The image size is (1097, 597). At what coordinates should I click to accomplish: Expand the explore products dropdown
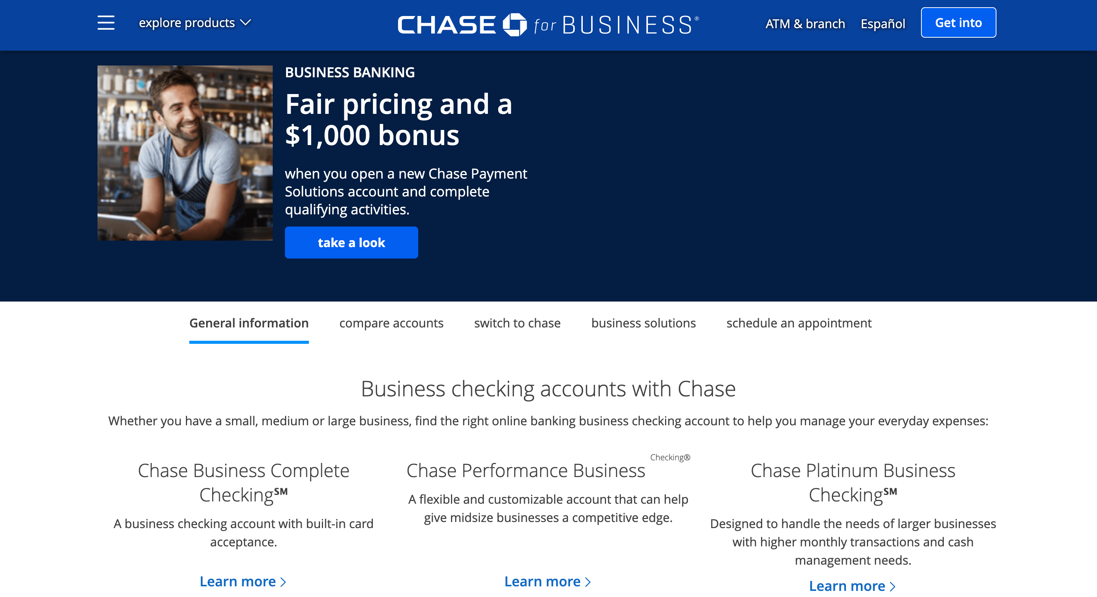tap(187, 23)
